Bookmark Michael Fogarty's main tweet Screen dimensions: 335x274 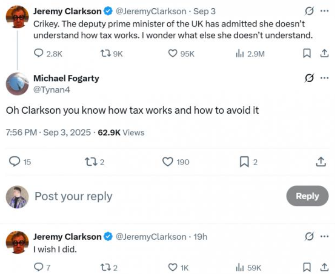245,162
